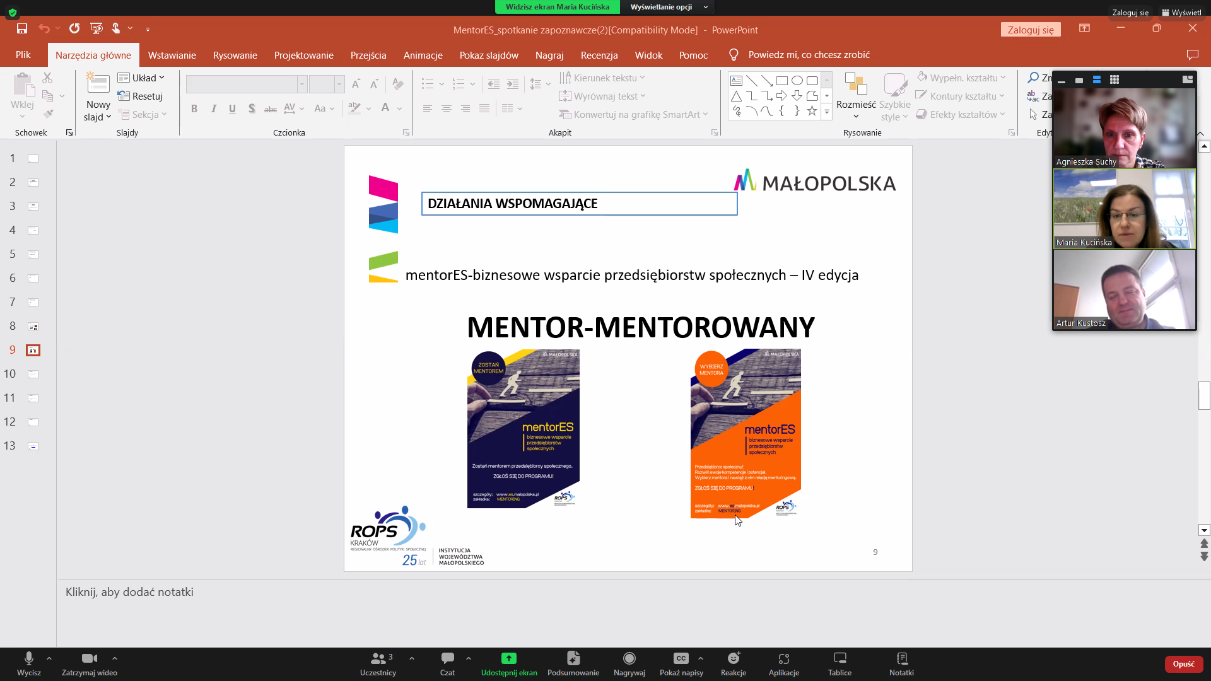Expand audio options arrow beside Wycisz

pos(49,658)
